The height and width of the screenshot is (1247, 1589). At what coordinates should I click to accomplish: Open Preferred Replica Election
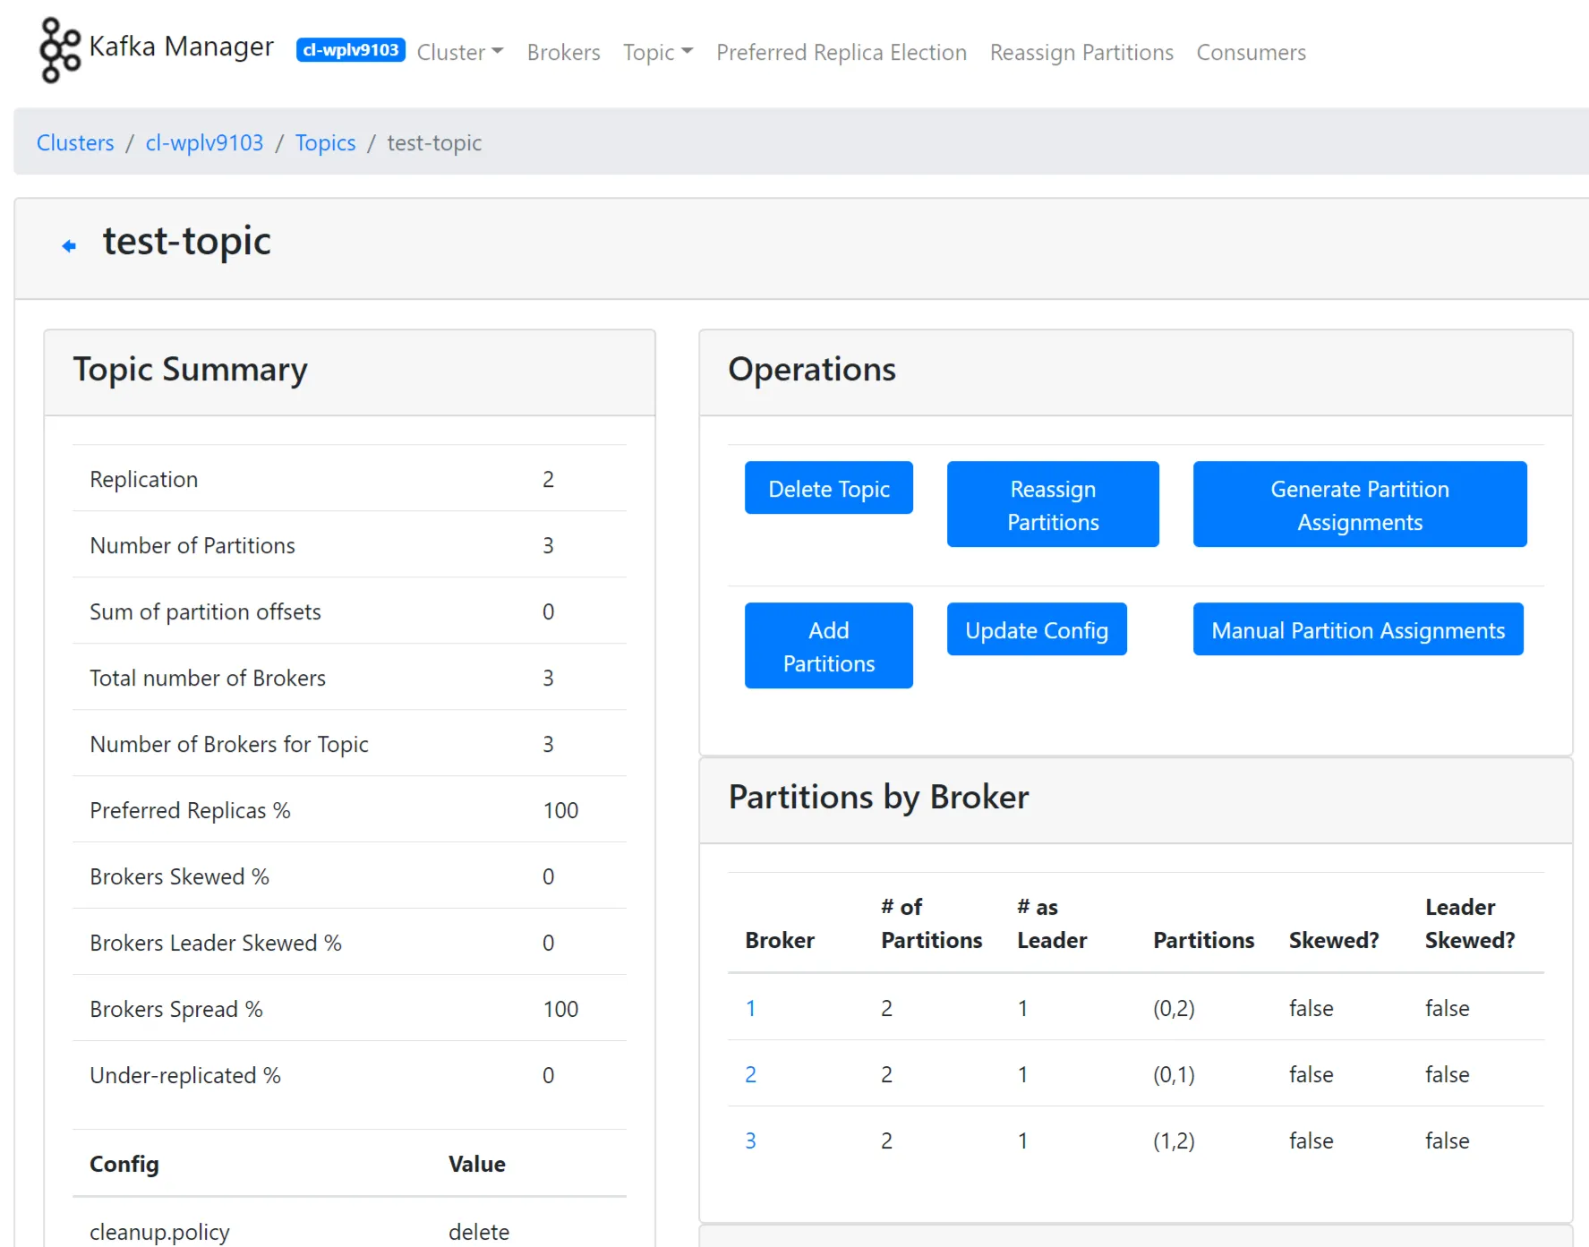[x=841, y=52]
